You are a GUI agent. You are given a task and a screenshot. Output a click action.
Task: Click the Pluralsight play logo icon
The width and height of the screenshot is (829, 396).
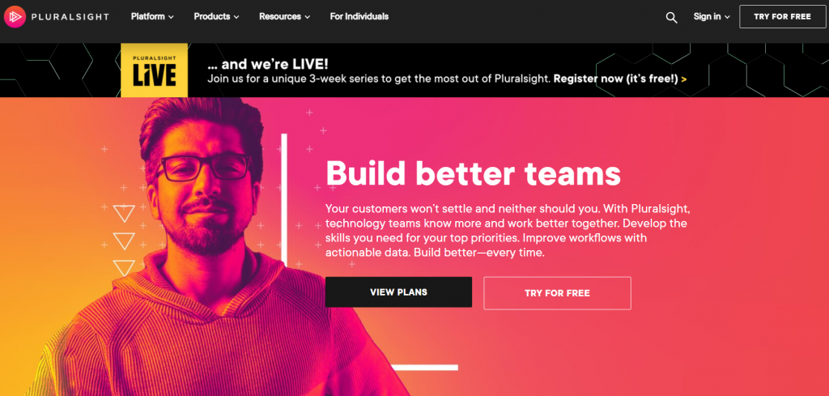(x=15, y=17)
